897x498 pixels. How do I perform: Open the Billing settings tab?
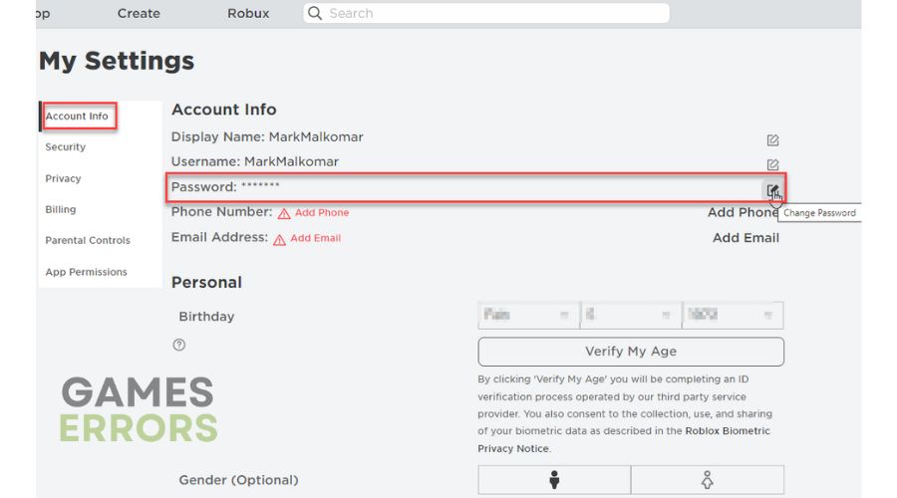pos(61,209)
